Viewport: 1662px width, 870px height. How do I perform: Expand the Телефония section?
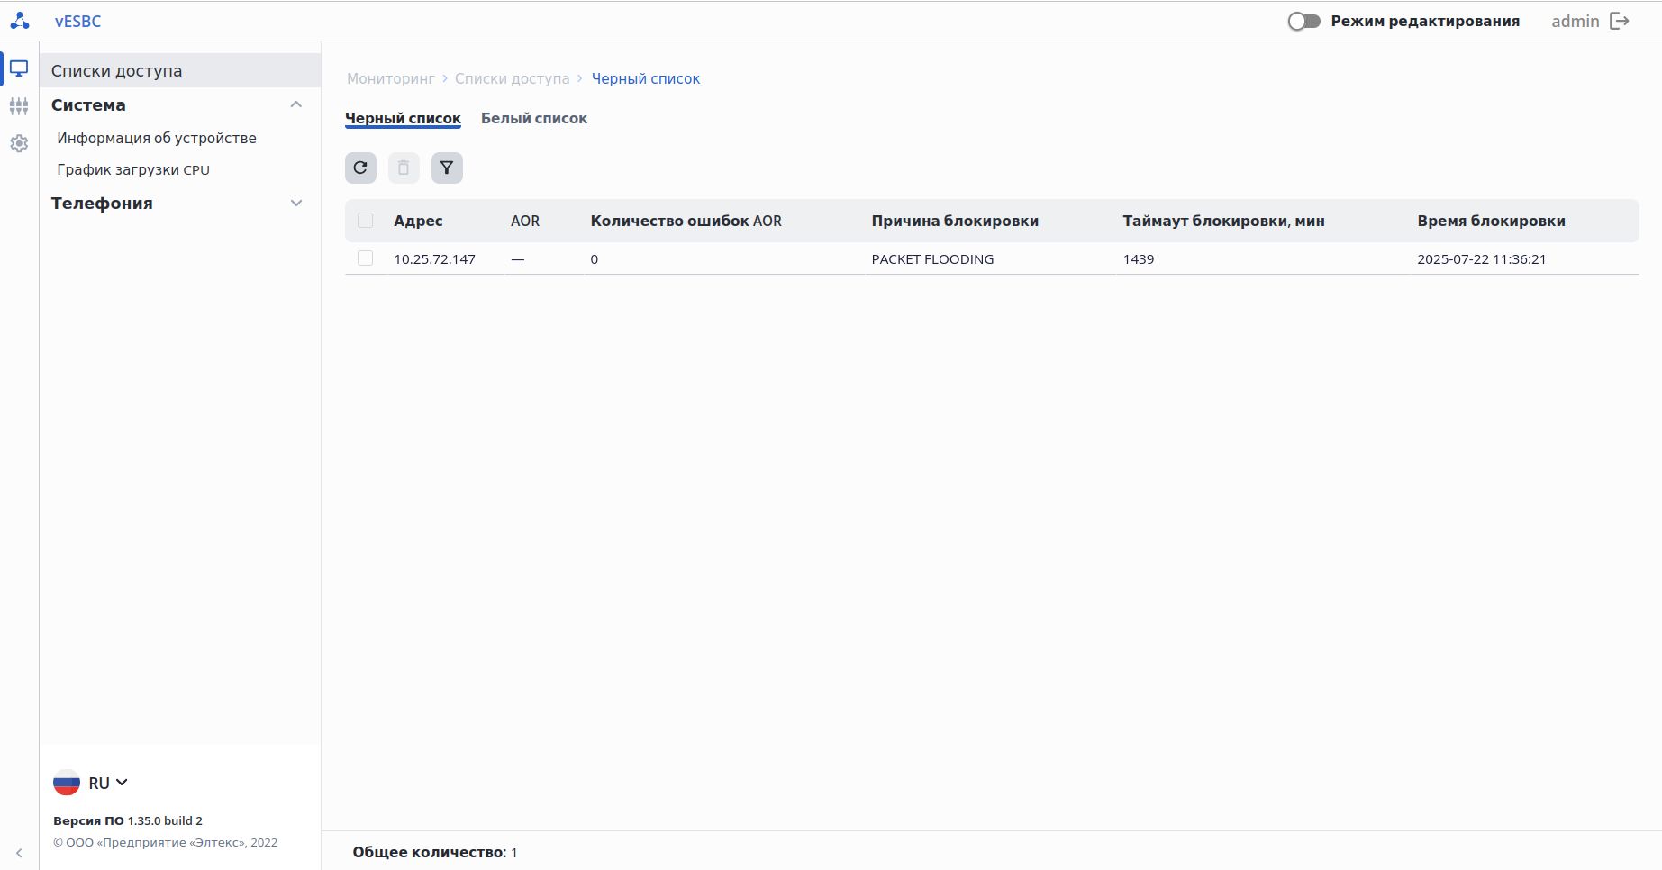coord(295,204)
